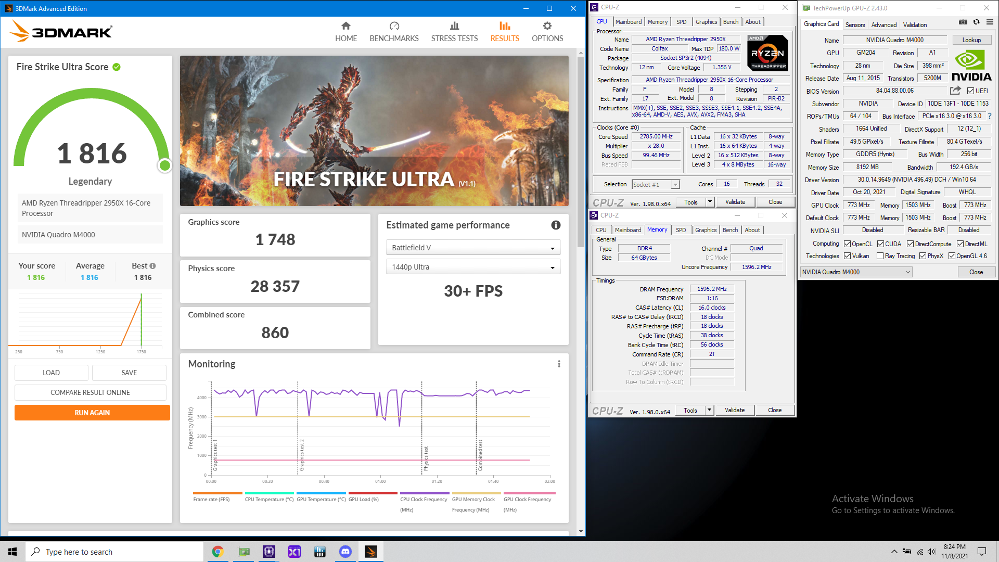Click the info icon in Estimated game performance
Viewport: 999px width, 562px height.
click(x=556, y=225)
